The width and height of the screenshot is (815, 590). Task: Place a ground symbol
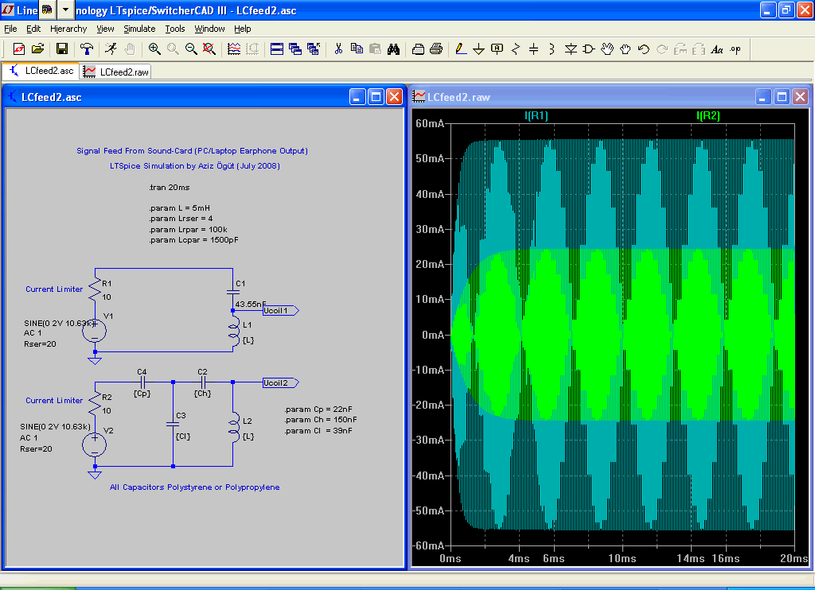[x=478, y=49]
